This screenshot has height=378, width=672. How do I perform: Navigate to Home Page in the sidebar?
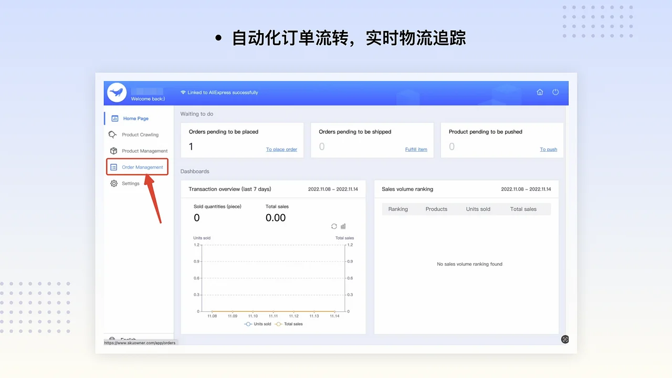[x=135, y=118]
